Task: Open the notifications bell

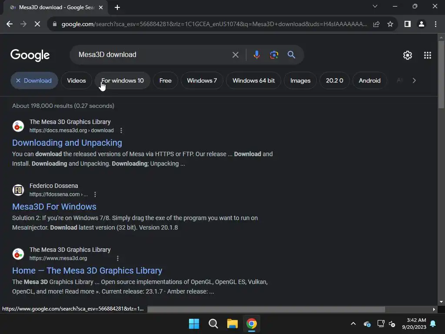Action: click(433, 324)
